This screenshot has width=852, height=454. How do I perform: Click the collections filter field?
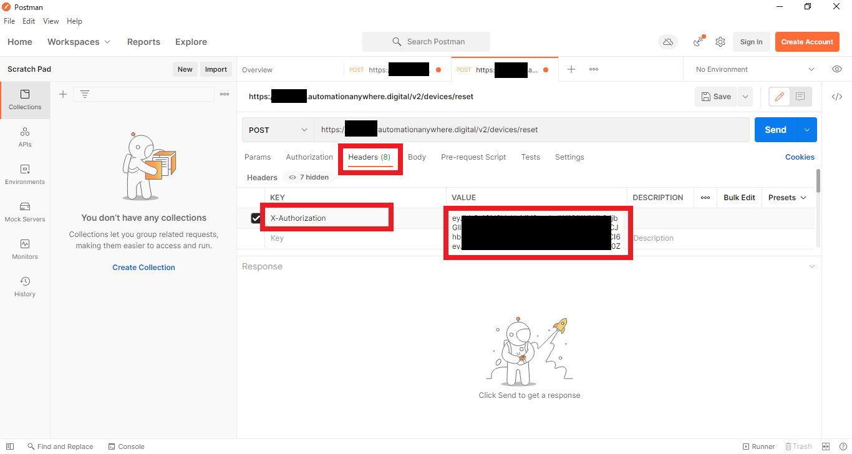click(143, 94)
